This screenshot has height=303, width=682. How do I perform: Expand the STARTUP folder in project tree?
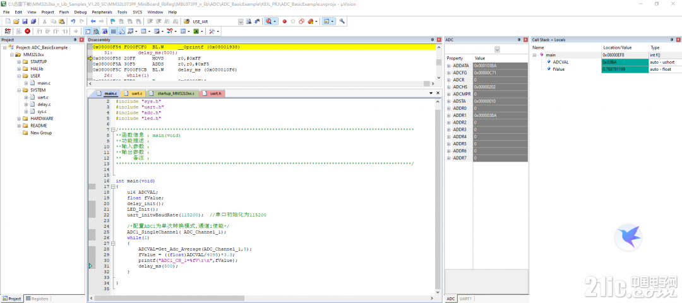coord(19,62)
